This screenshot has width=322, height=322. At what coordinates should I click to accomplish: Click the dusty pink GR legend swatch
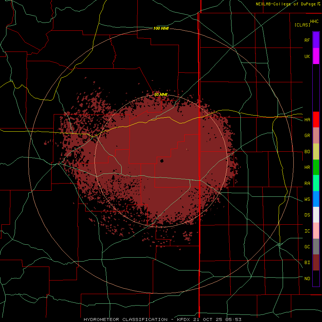pyautogui.click(x=316, y=136)
